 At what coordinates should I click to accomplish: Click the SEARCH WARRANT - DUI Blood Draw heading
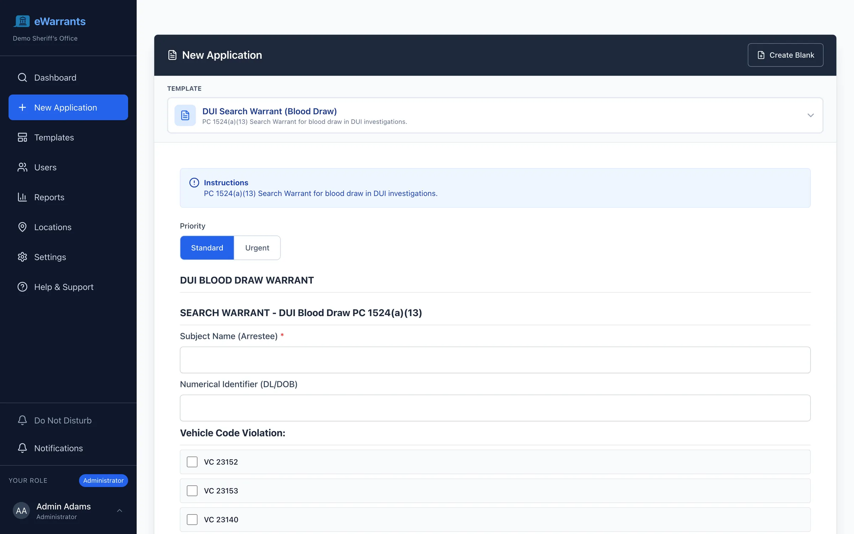301,313
